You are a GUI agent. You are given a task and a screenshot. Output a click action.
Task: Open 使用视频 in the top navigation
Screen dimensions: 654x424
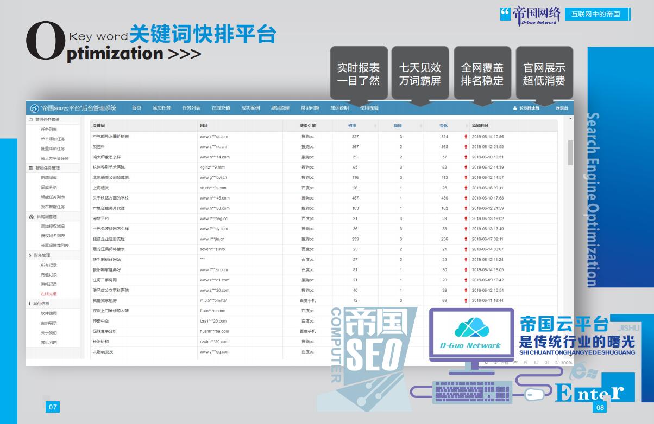click(369, 108)
